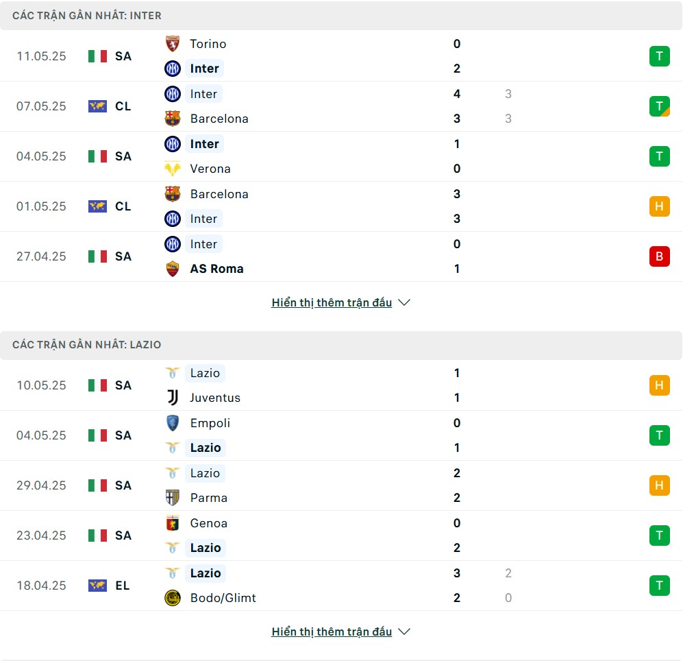Screen dimensions: 683x661
Task: Click the orange H badge for Barcelona vs Inter
Action: coord(659,206)
